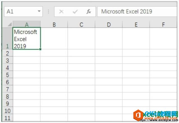Select cell E7

tap(136, 89)
